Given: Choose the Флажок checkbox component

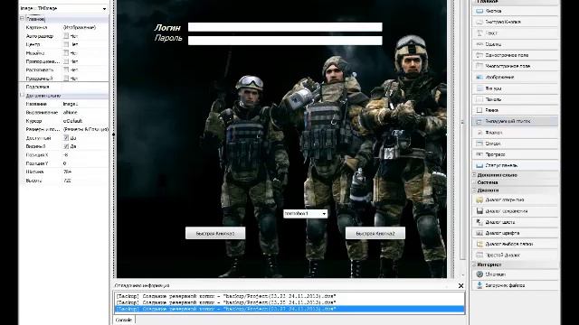Looking at the screenshot, I should (x=515, y=133).
